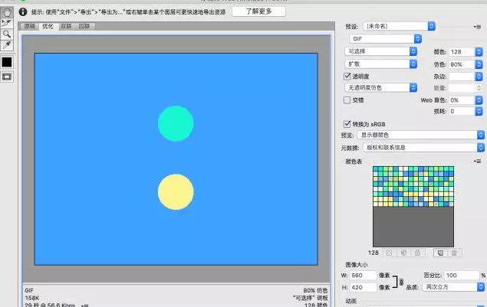Switch to the 四联 tab
This screenshot has height=307, width=487.
tap(84, 26)
